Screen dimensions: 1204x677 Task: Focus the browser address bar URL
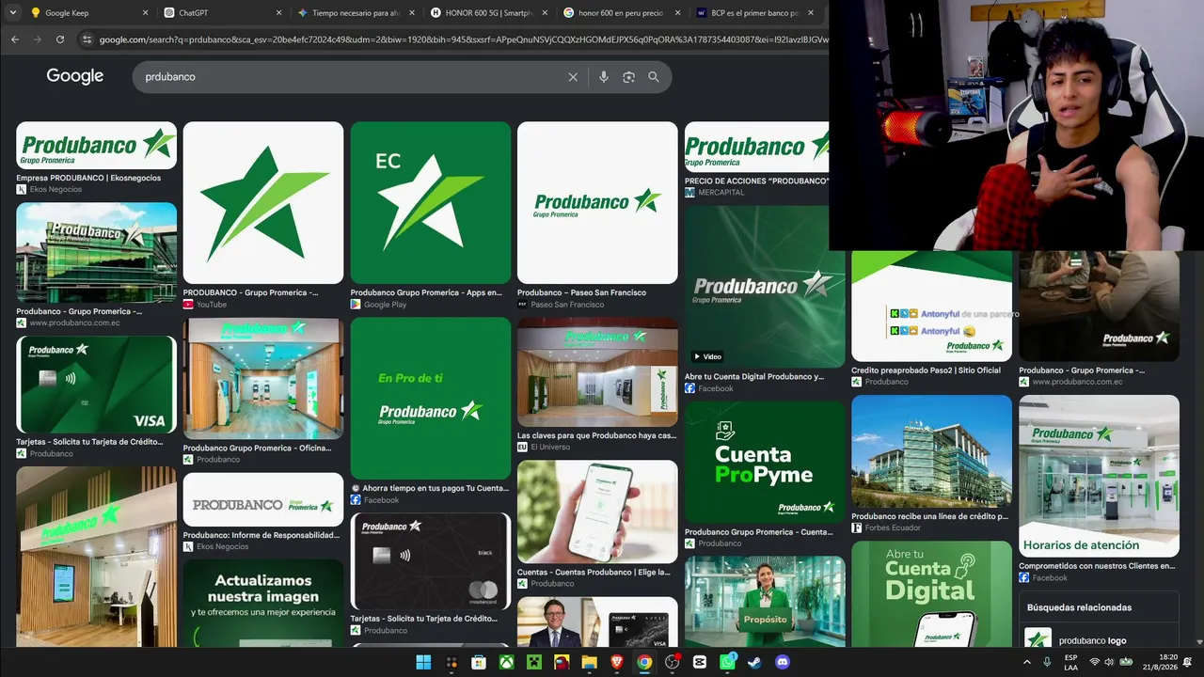pyautogui.click(x=463, y=39)
